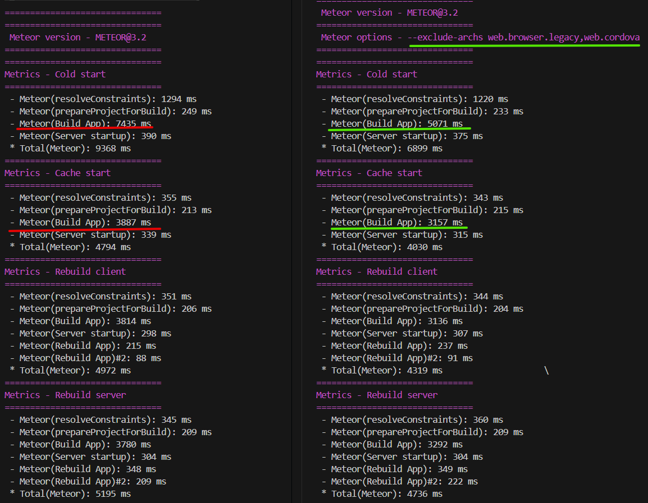
Task: Select resolveConstraints 360 ms line
Action: click(x=412, y=419)
